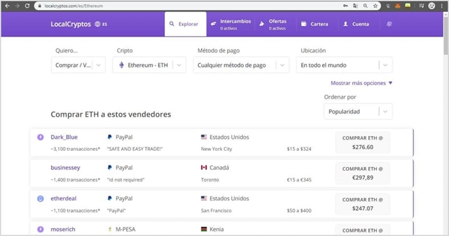Open the Ethereum - ETH crypto dropdown

(149, 65)
